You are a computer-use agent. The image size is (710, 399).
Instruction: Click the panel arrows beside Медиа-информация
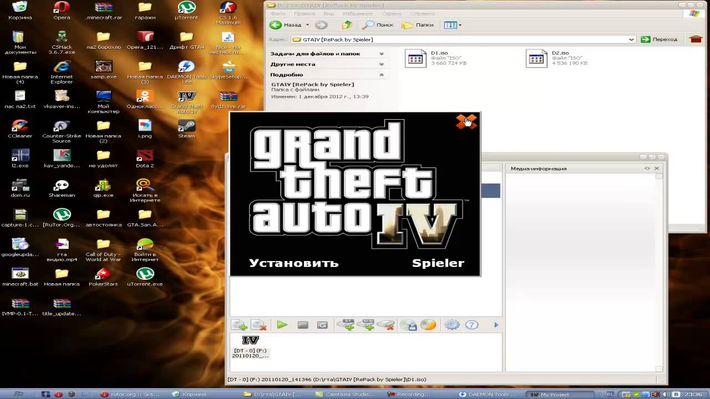tap(647, 168)
